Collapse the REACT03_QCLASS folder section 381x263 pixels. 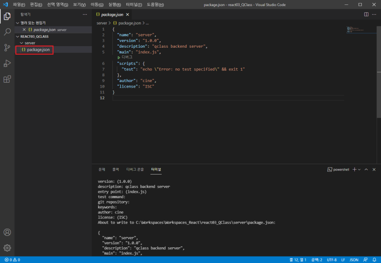[x=17, y=36]
